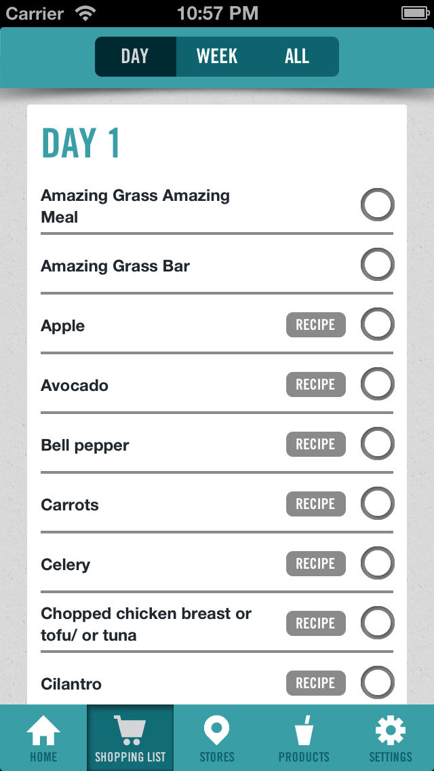Show recipe for Chopped chicken breast
The width and height of the screenshot is (434, 771).
(x=315, y=624)
